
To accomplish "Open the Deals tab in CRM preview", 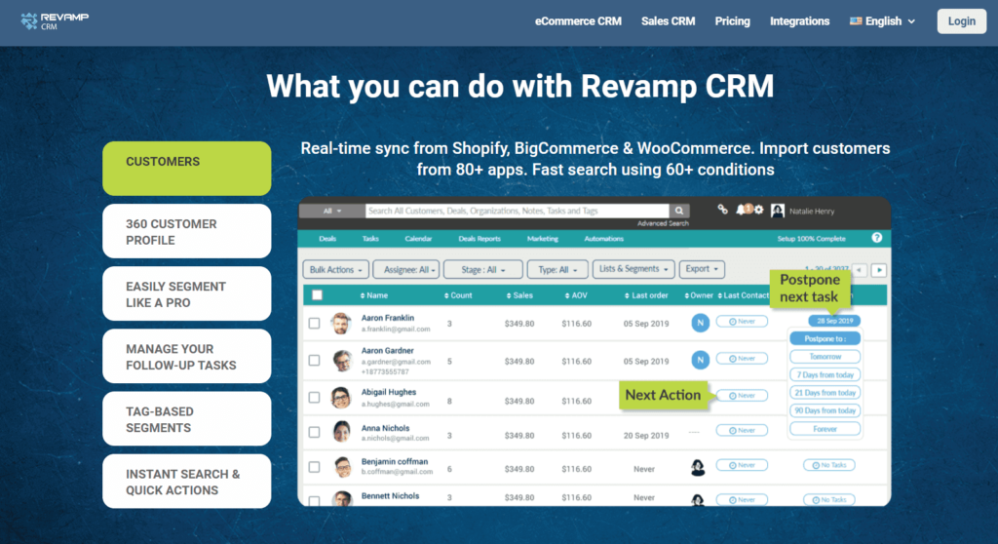I will point(327,238).
